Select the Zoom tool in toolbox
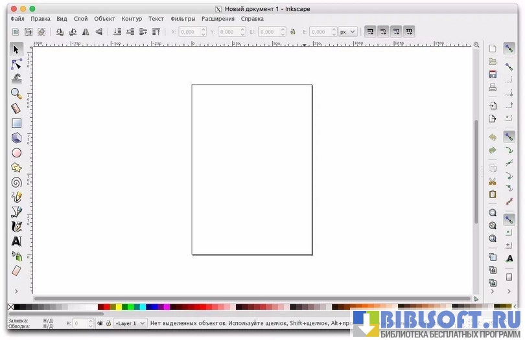 click(x=17, y=93)
